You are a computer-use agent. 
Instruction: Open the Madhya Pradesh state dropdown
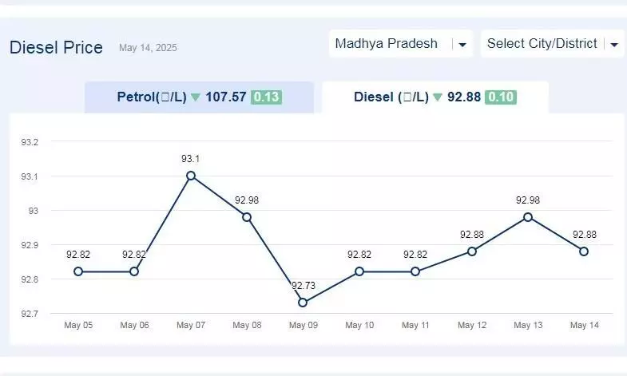(x=401, y=44)
